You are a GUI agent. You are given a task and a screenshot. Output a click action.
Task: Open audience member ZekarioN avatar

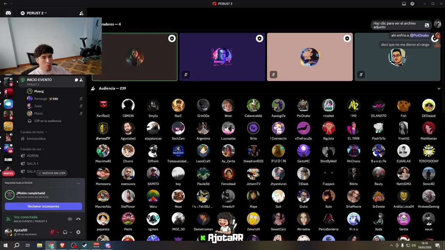point(253,219)
